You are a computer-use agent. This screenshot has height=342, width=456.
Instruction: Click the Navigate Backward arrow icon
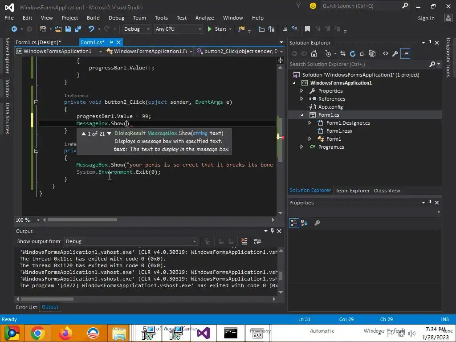point(14,29)
